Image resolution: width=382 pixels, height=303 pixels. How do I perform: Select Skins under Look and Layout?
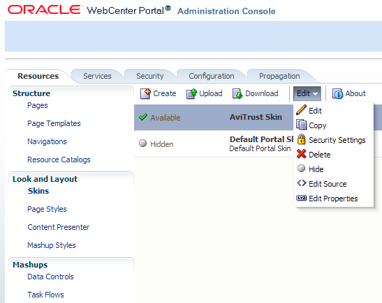[x=38, y=191]
